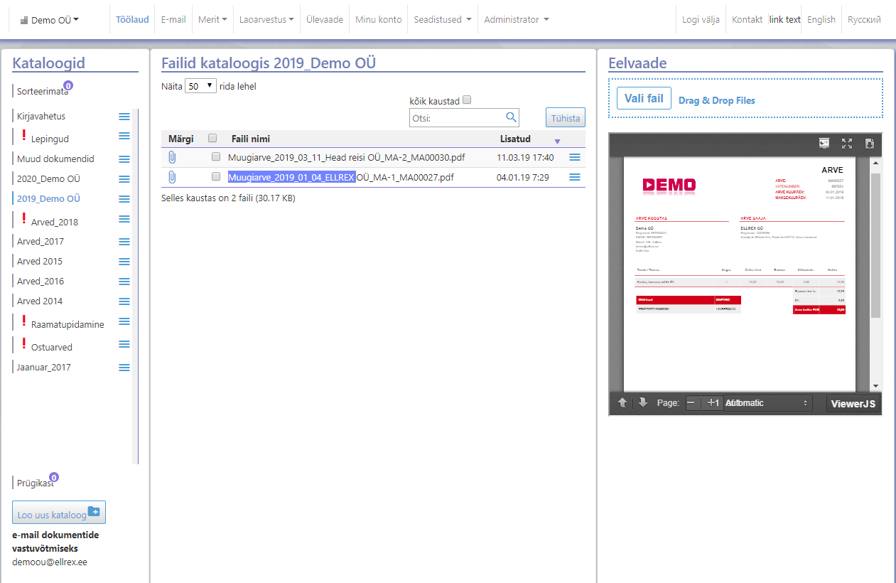Download the previewed PDF document
The image size is (896, 583).
(x=869, y=143)
